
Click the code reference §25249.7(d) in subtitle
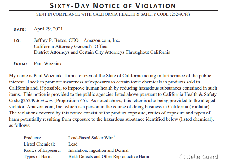point(180,14)
